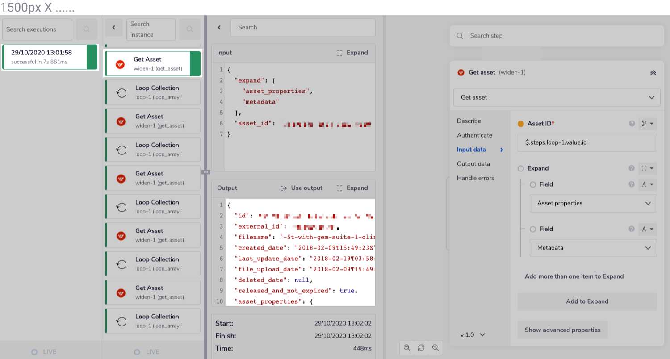Toggle the first Field radio above Asset properties
This screenshot has height=359, width=670.
pyautogui.click(x=532, y=184)
